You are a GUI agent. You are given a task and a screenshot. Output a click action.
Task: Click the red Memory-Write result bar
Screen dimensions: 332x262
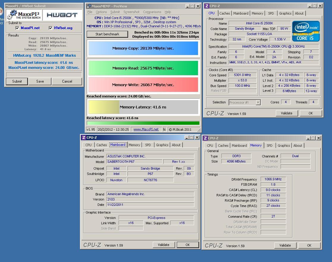143,85
